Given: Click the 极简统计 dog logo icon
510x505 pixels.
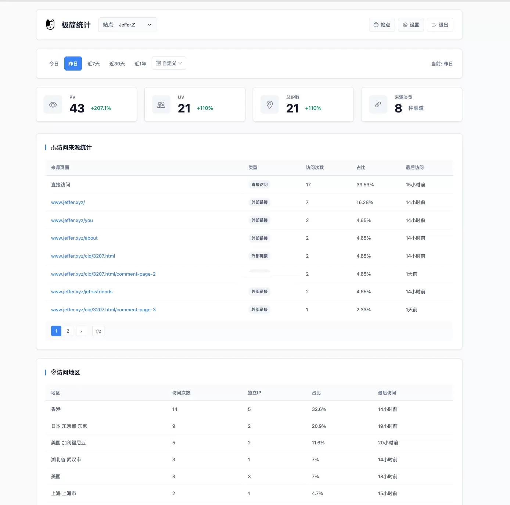Looking at the screenshot, I should (50, 25).
